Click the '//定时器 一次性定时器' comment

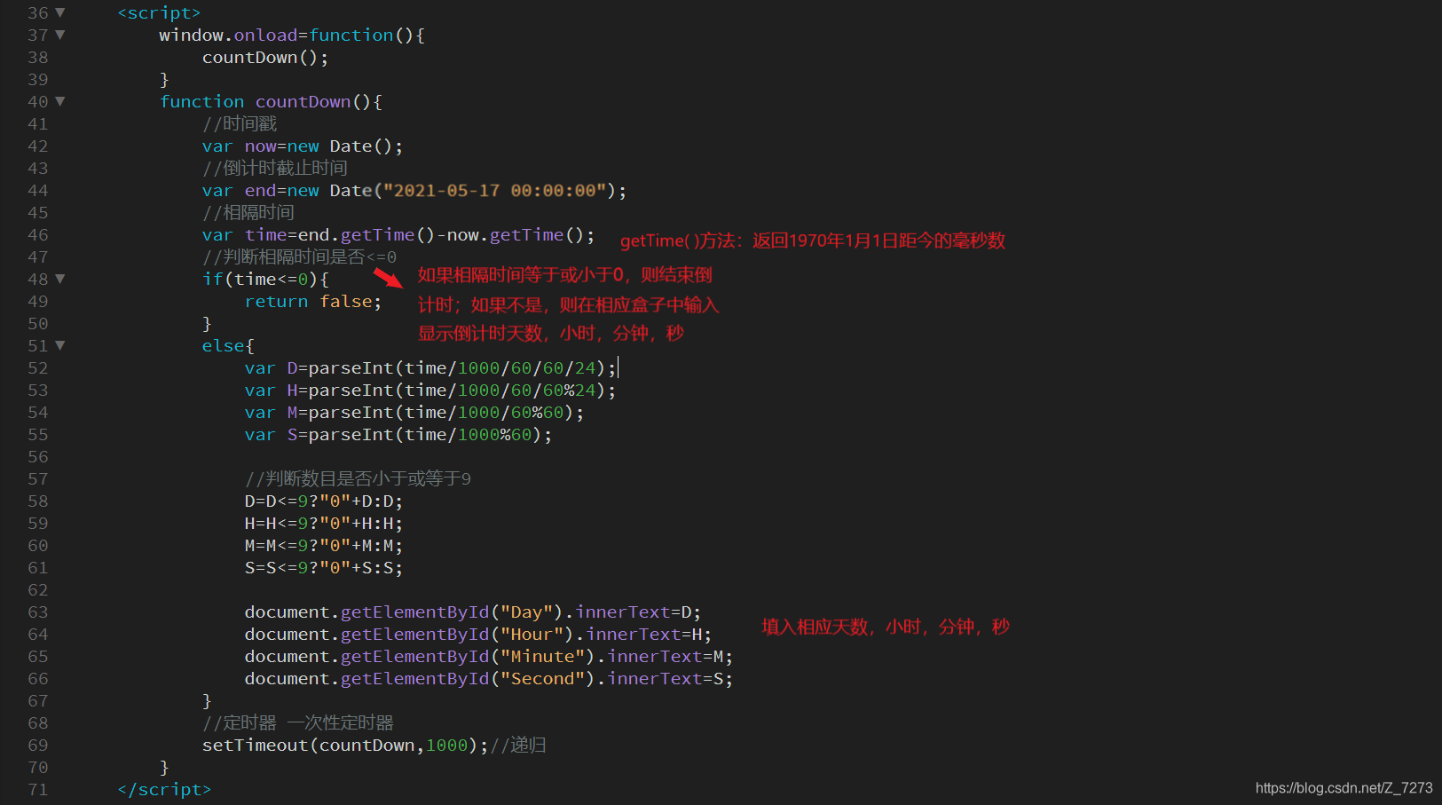click(x=298, y=722)
